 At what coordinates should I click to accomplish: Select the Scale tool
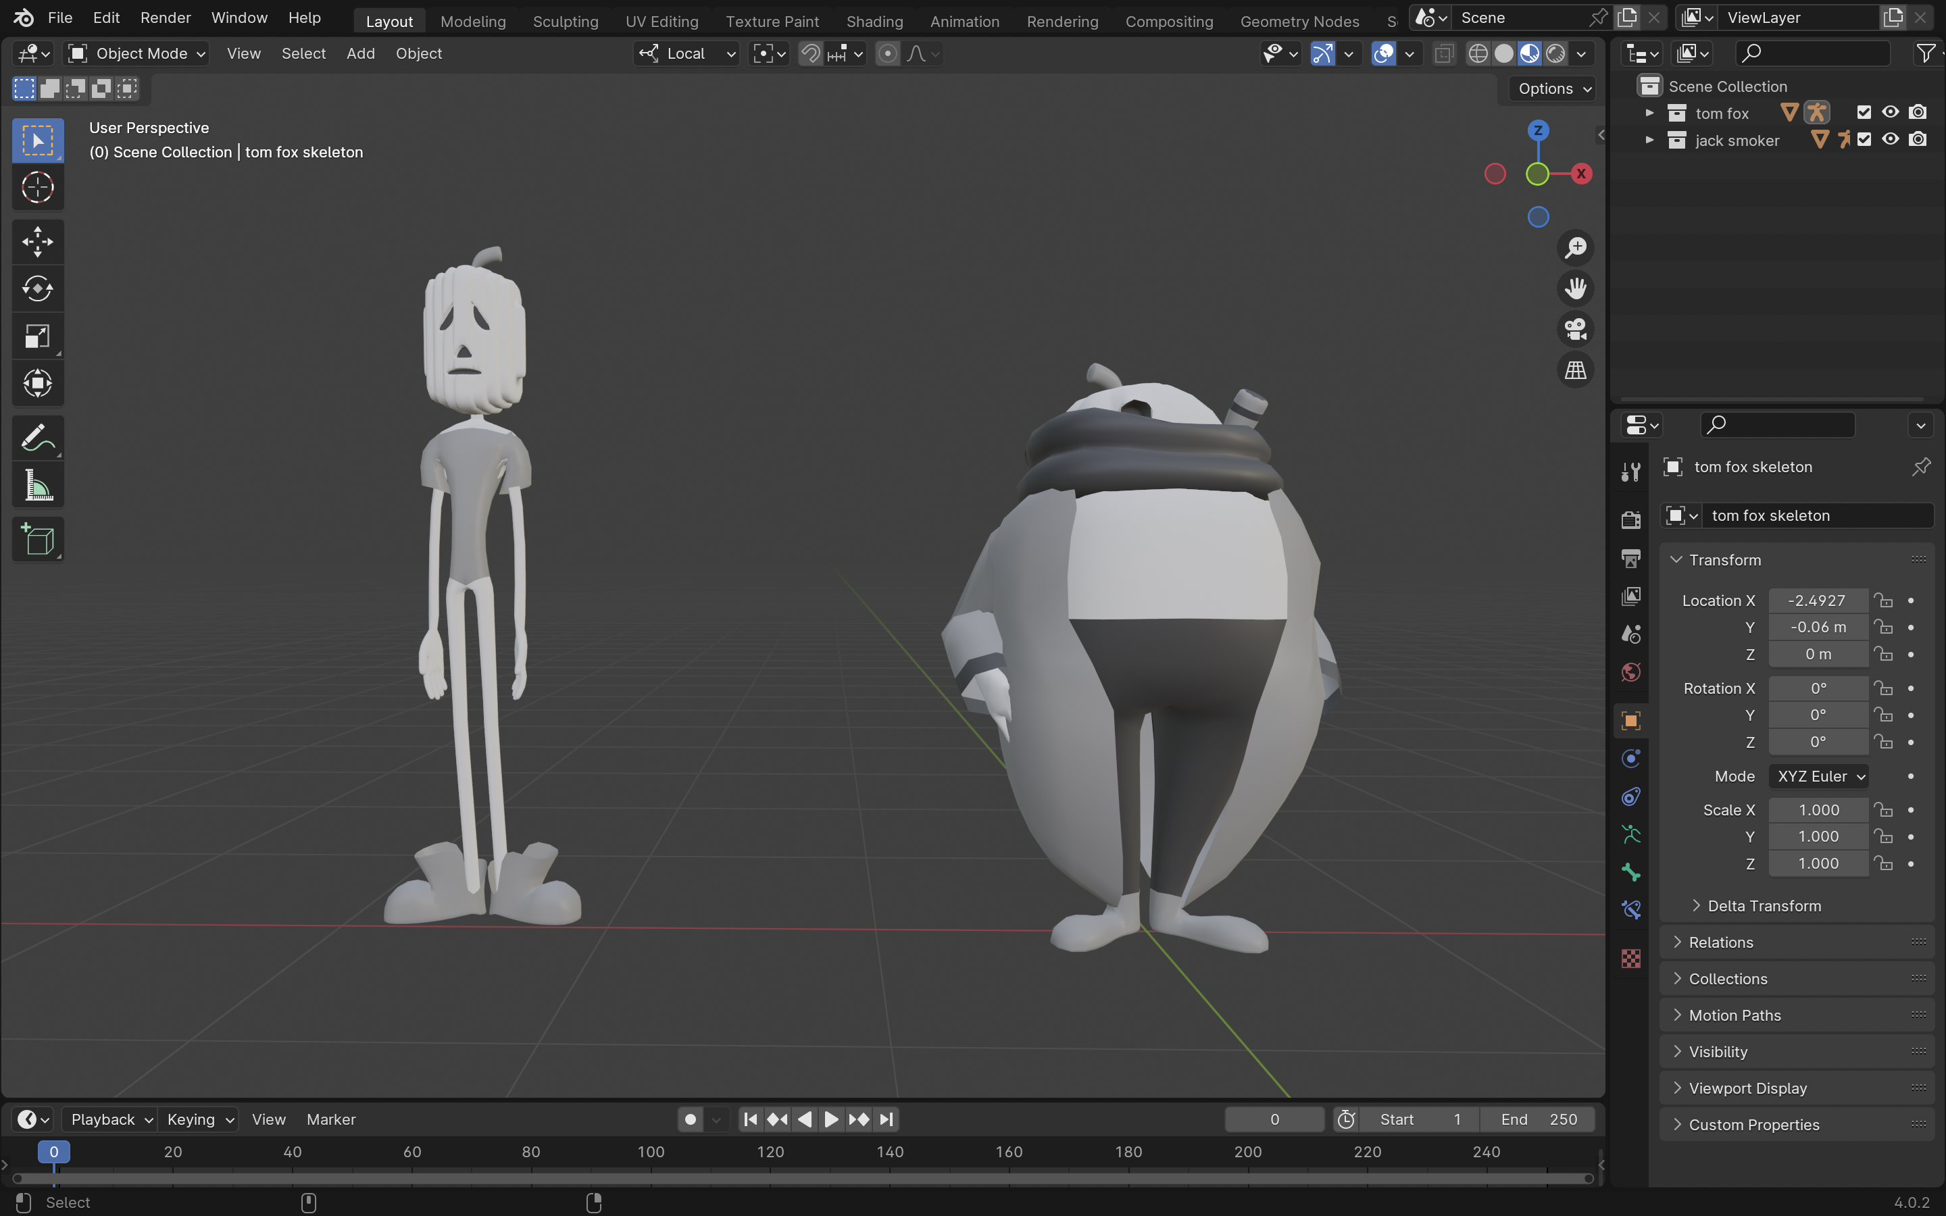[37, 336]
